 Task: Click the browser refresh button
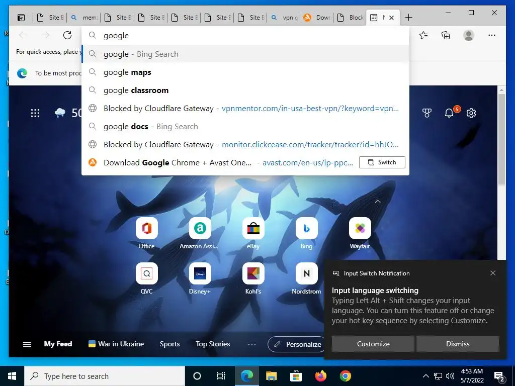pyautogui.click(x=67, y=35)
